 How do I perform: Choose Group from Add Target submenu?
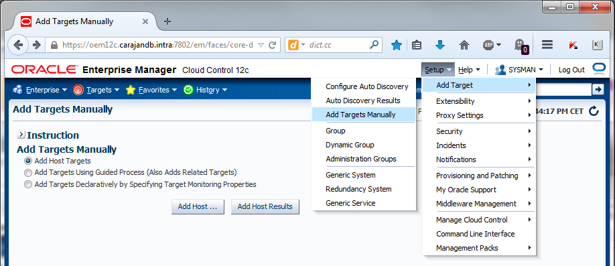364,131
